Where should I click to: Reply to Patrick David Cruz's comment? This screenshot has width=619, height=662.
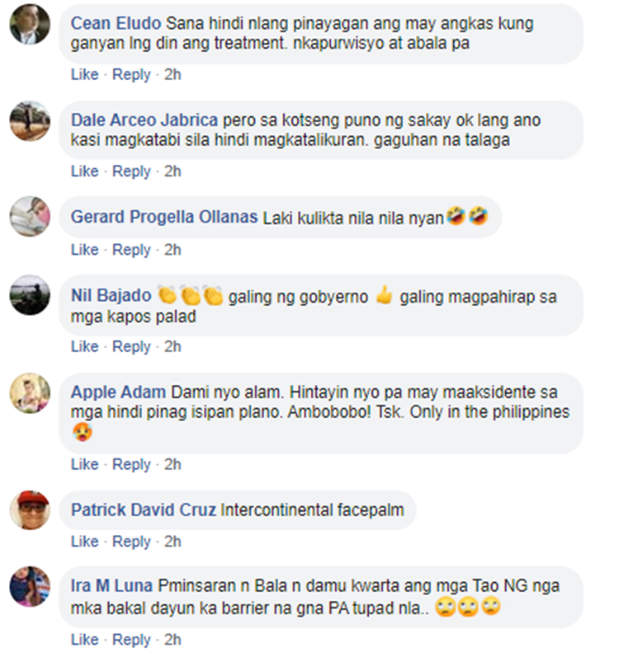(x=131, y=542)
